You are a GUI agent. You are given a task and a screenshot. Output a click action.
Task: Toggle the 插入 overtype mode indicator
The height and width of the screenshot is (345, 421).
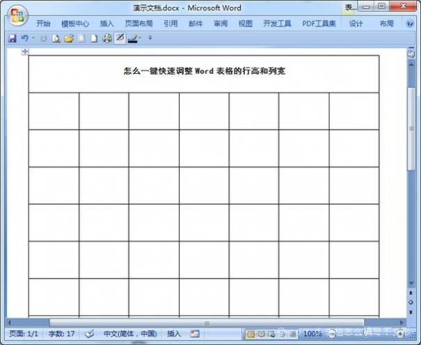[174, 334]
